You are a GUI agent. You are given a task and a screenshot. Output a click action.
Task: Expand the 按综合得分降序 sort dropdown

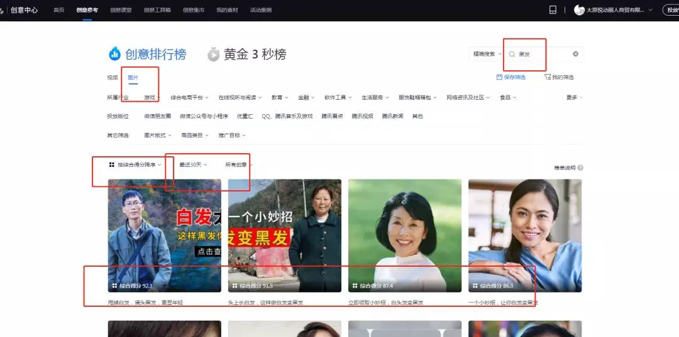click(x=135, y=164)
